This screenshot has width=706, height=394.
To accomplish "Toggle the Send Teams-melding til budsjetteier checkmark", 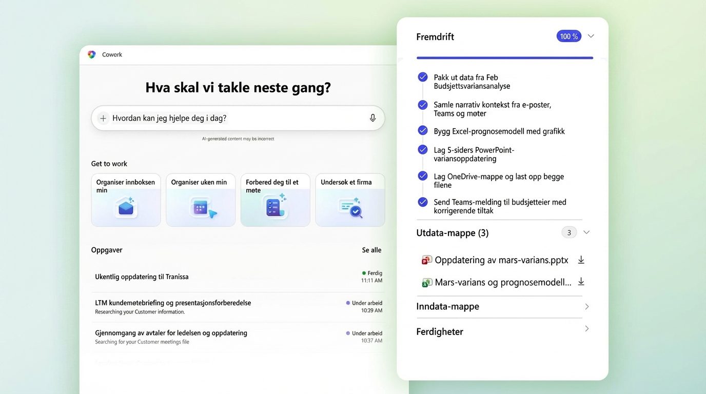I will [x=423, y=202].
